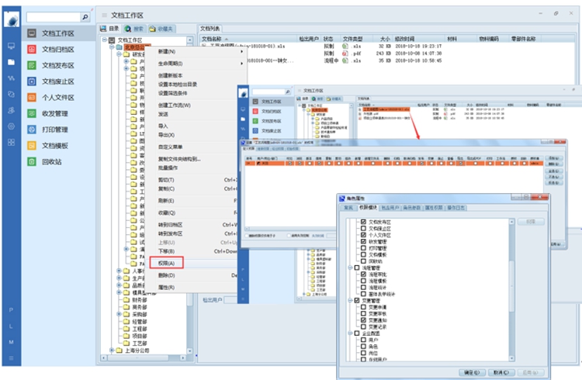Screen dimensions: 582x380
Task: Open 文档废止区 obsolete area
Action: tap(57, 81)
